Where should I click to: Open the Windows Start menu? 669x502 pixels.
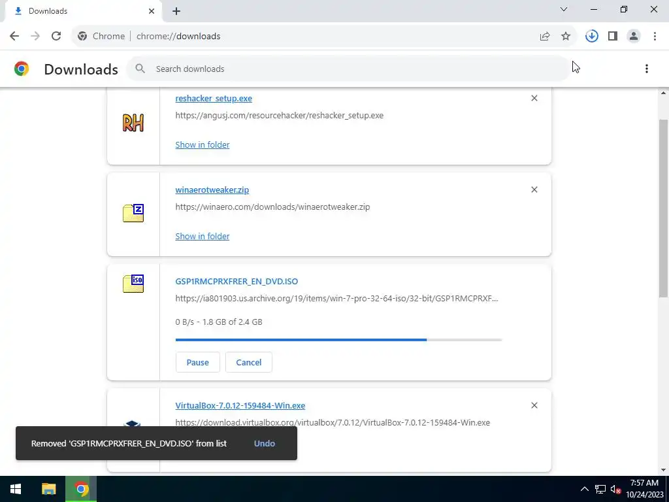16,489
